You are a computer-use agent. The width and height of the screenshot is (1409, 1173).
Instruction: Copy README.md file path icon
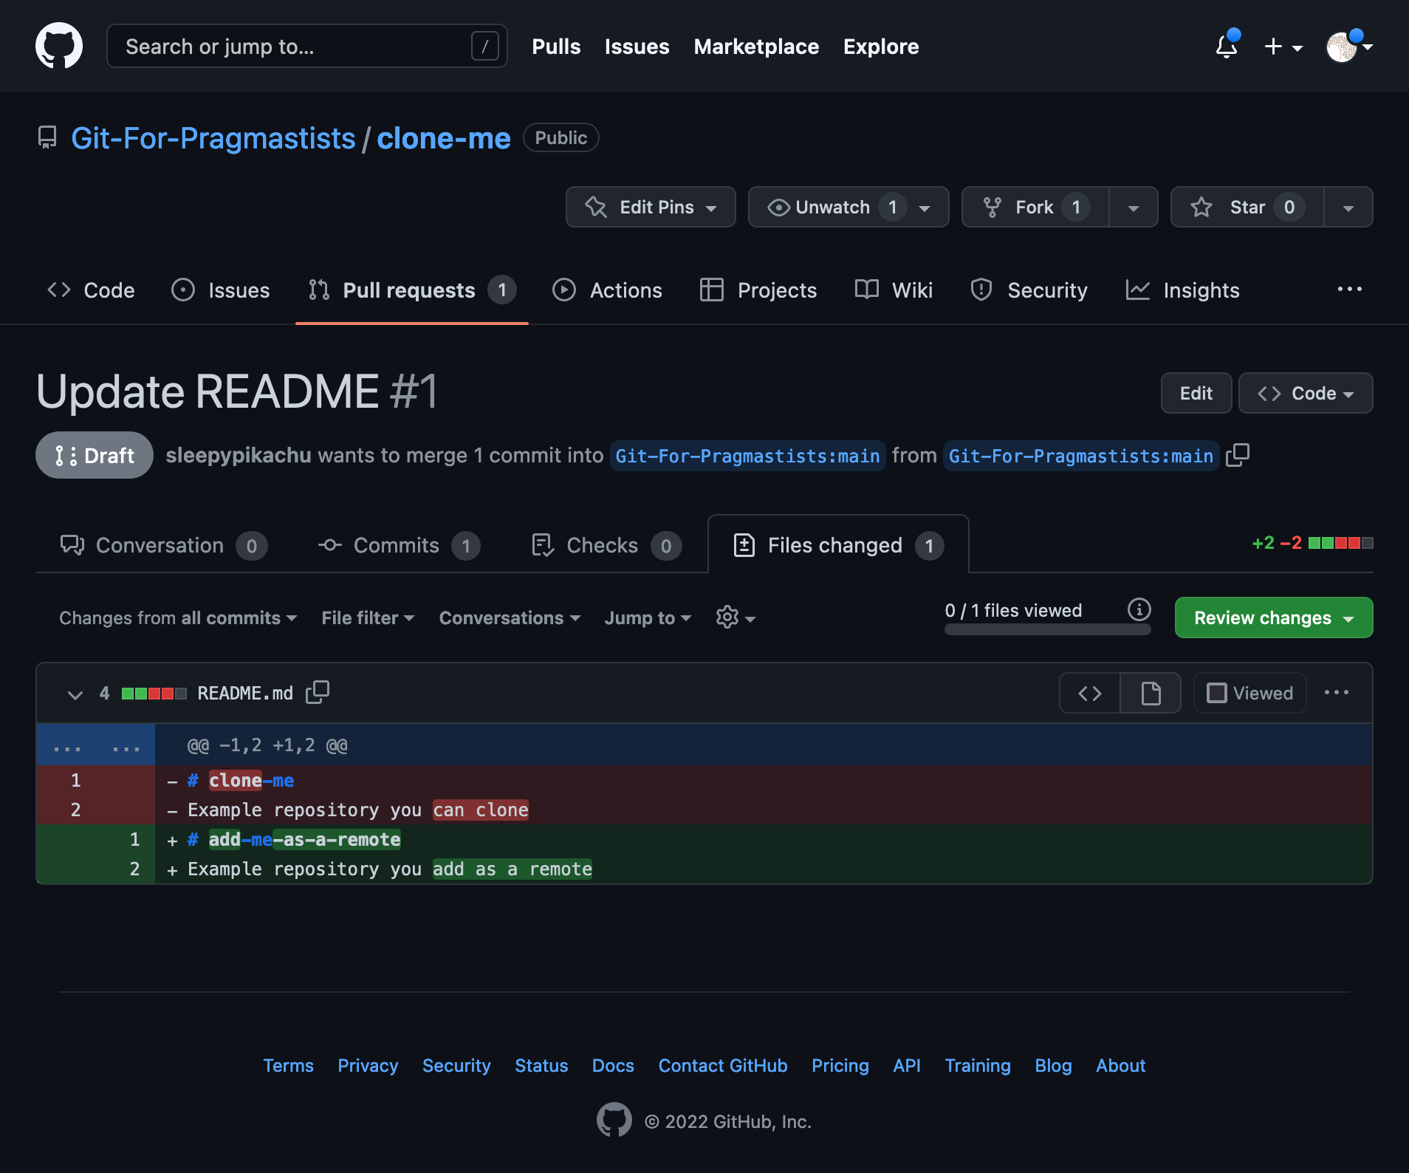[318, 692]
